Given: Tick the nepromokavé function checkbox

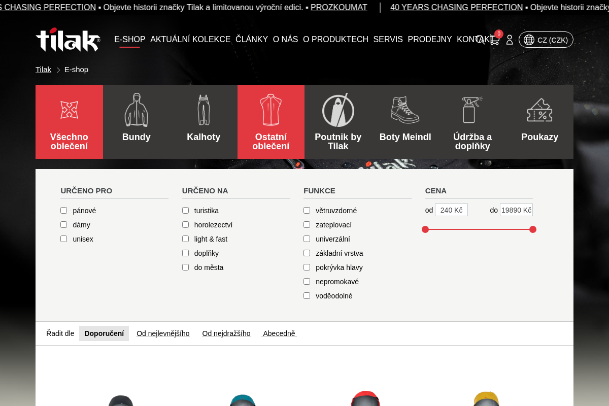Looking at the screenshot, I should (307, 282).
